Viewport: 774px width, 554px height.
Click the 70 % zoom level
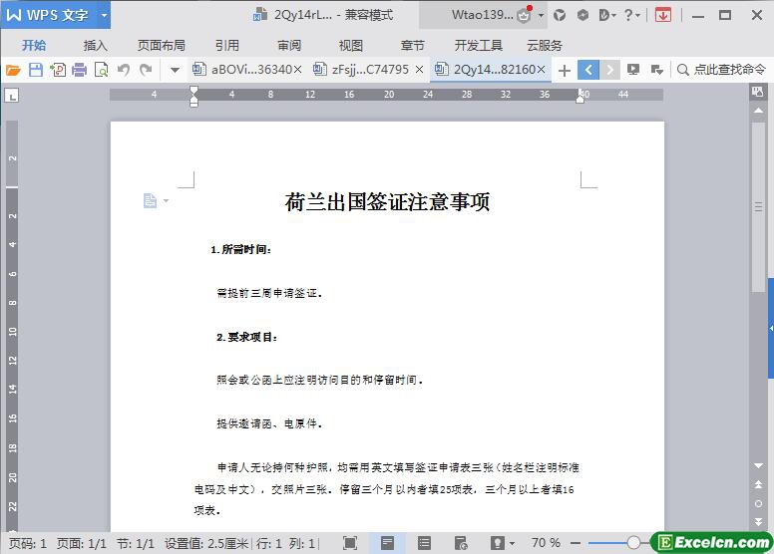coord(546,543)
